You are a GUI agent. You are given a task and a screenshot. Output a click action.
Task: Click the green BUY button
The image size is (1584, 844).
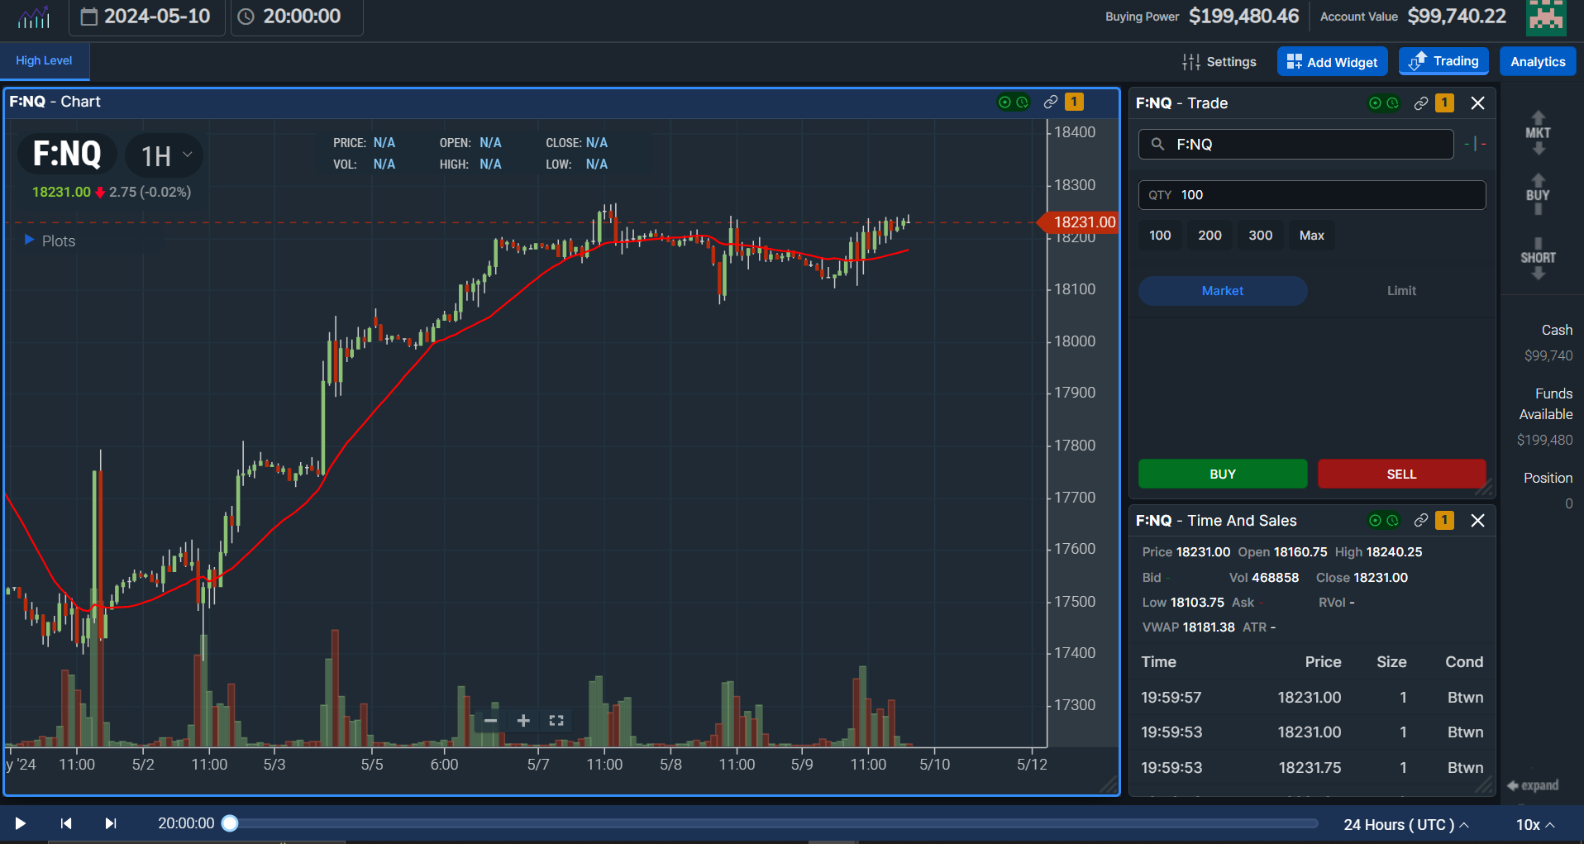(x=1222, y=474)
